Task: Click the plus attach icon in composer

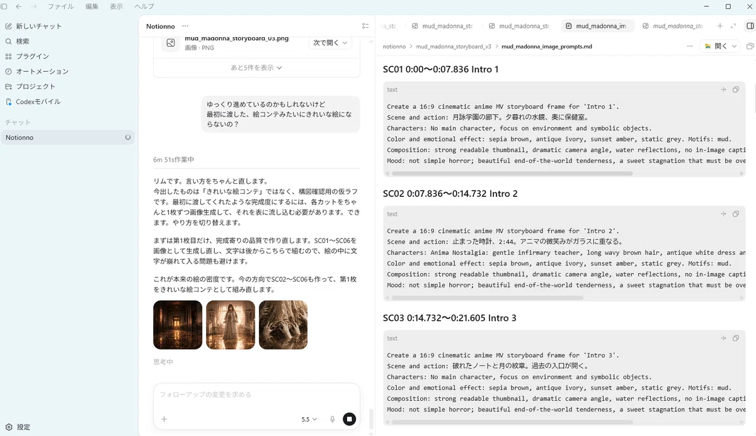Action: click(164, 419)
